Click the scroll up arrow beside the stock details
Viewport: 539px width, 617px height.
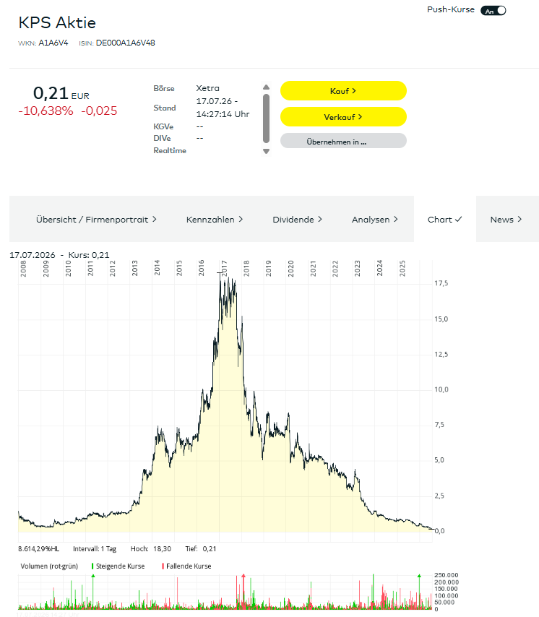[x=266, y=87]
